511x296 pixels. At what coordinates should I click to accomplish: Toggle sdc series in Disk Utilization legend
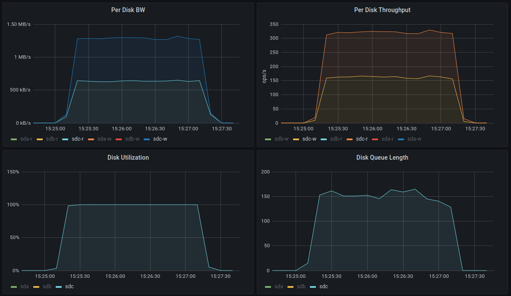pyautogui.click(x=69, y=287)
